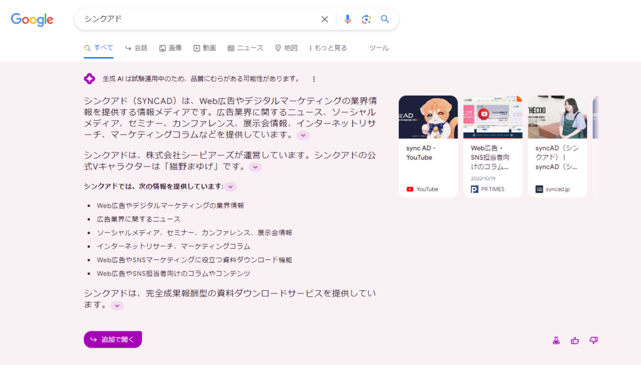Send experiment feedback via the flask icon
641x369 pixels.
click(556, 340)
